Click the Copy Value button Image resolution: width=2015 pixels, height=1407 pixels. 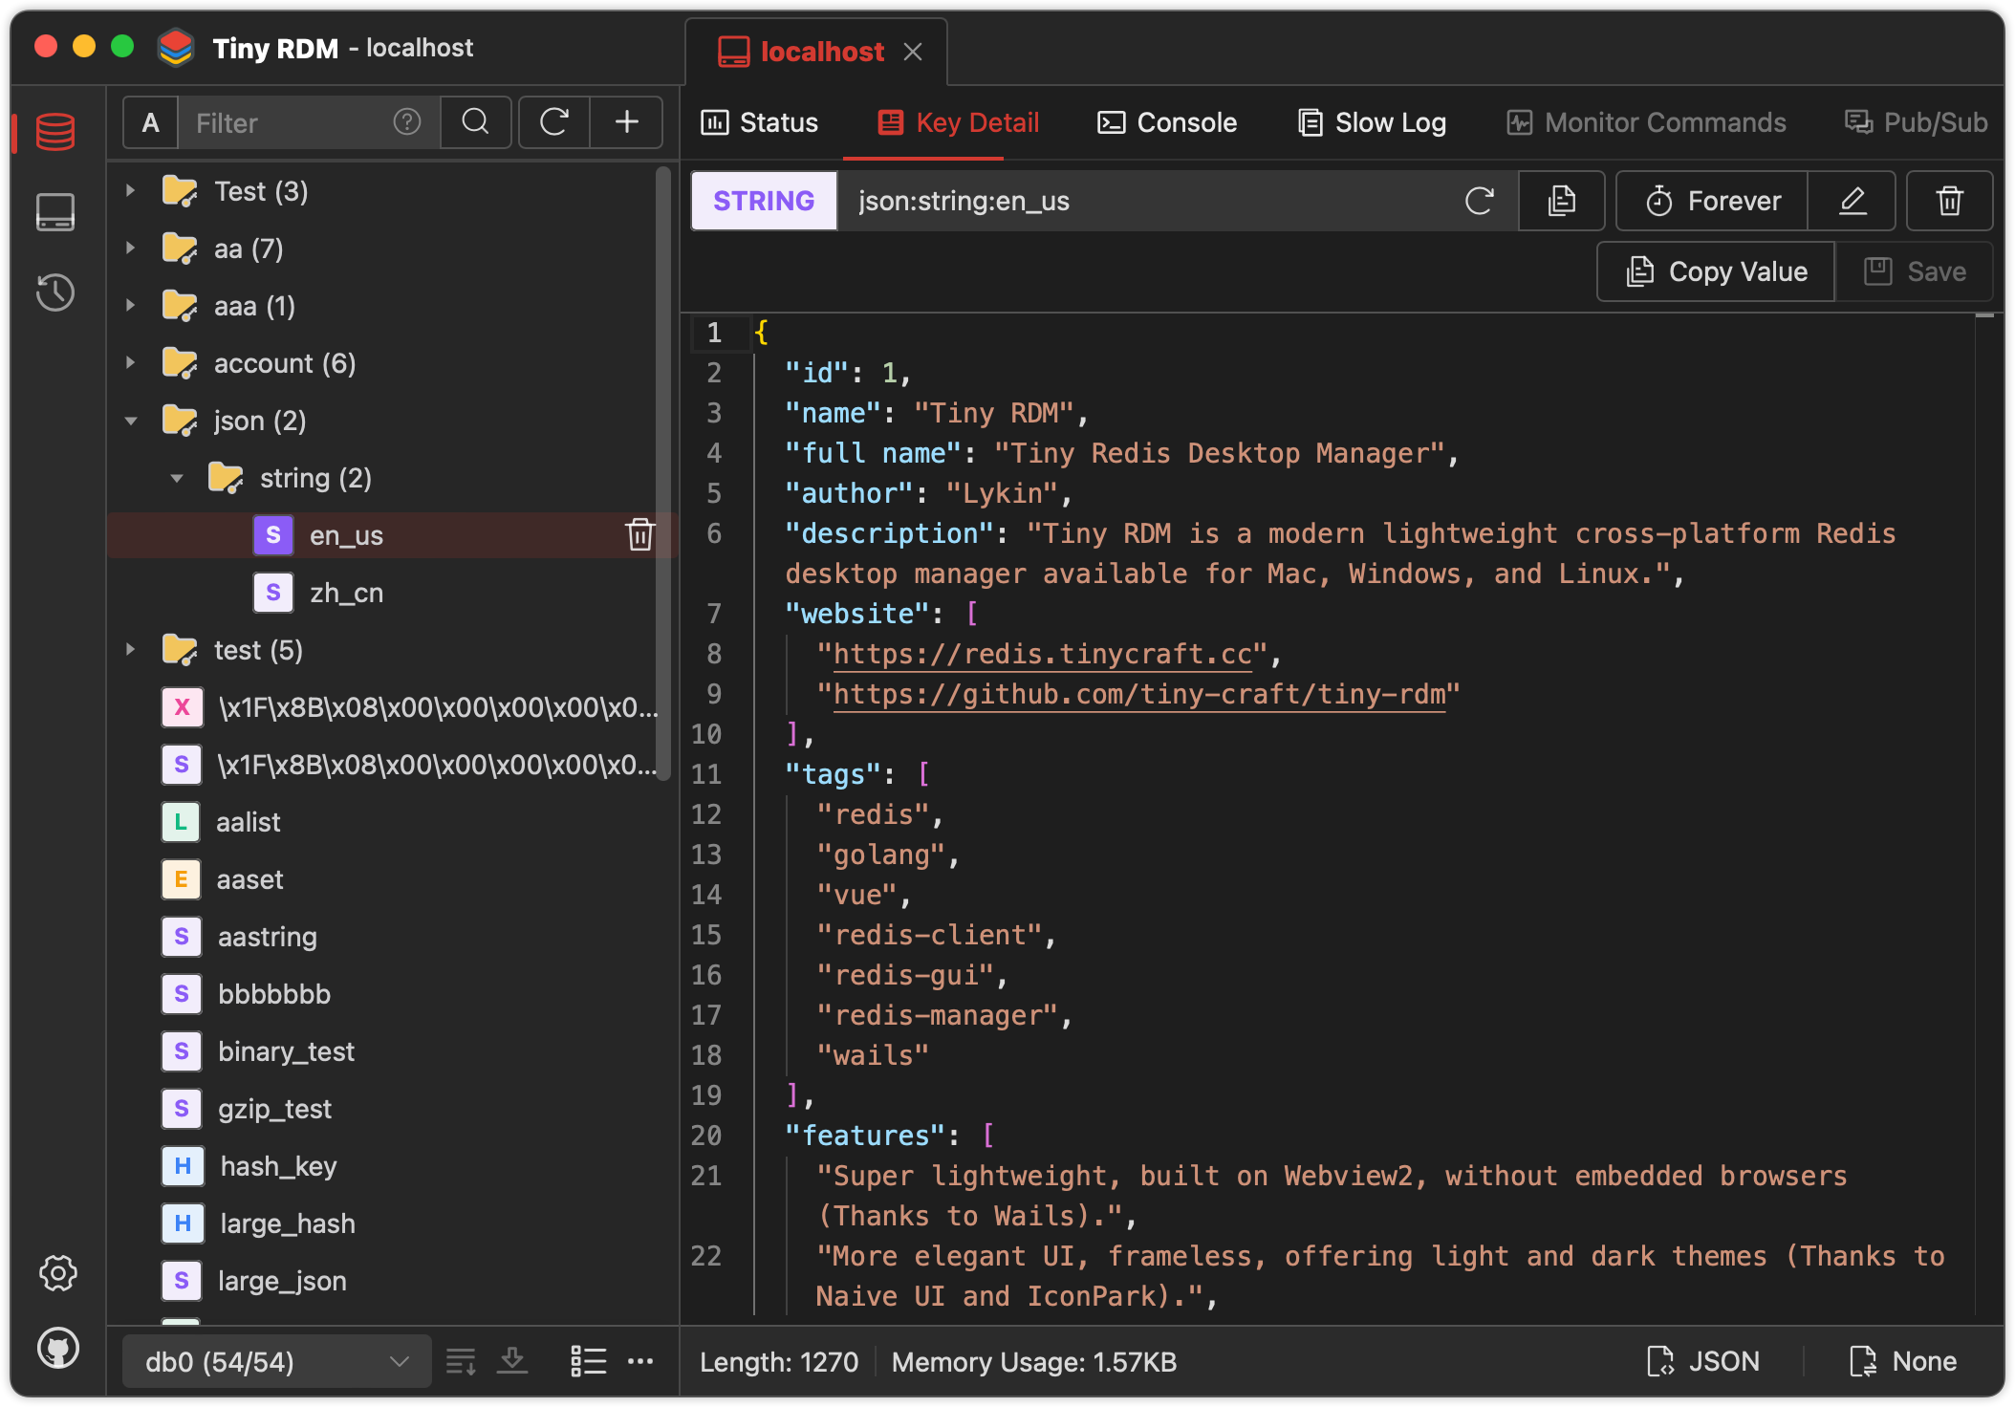(1716, 271)
